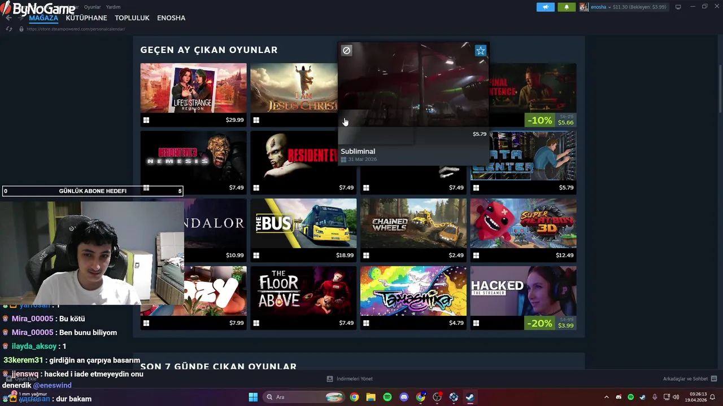Click the -10% discount badge
This screenshot has width=723, height=406.
click(539, 120)
